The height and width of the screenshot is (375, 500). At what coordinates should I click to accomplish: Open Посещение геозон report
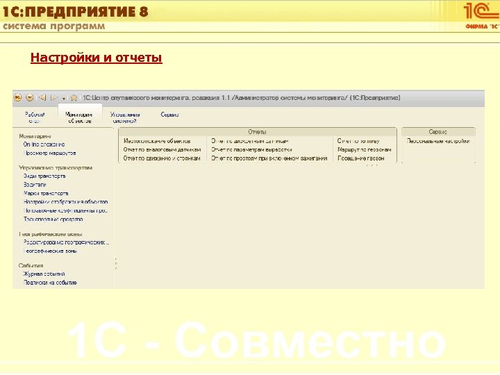click(x=360, y=158)
